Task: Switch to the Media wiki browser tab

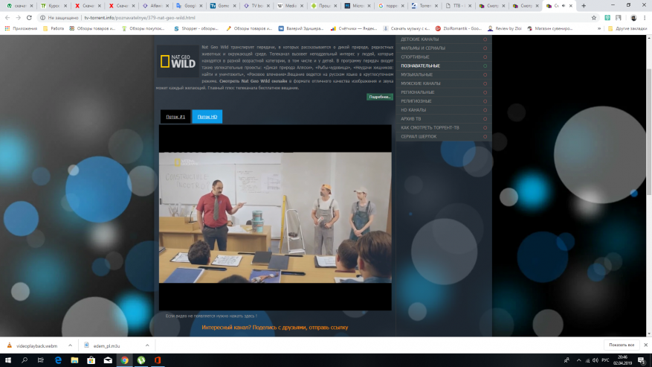Action: pos(290,6)
